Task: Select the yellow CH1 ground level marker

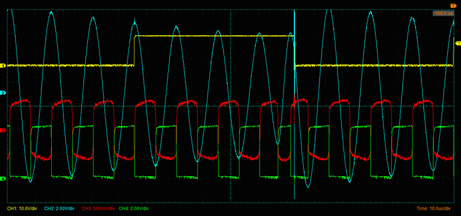Action: click(3, 66)
